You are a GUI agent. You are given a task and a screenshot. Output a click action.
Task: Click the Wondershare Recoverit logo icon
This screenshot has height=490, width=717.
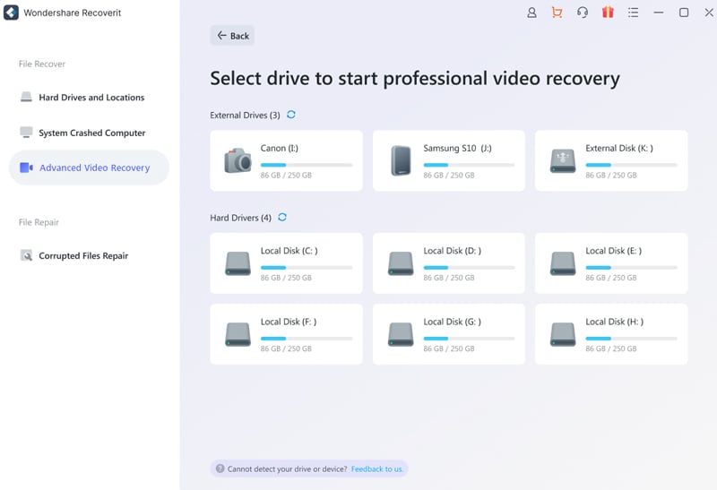(11, 13)
